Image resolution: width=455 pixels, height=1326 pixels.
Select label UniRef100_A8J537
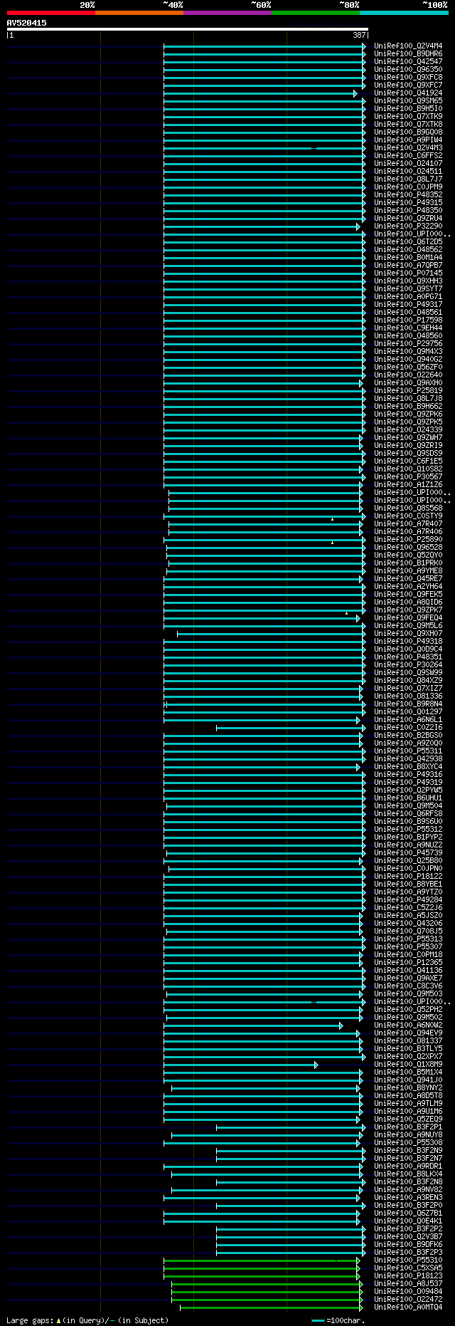click(x=408, y=1283)
